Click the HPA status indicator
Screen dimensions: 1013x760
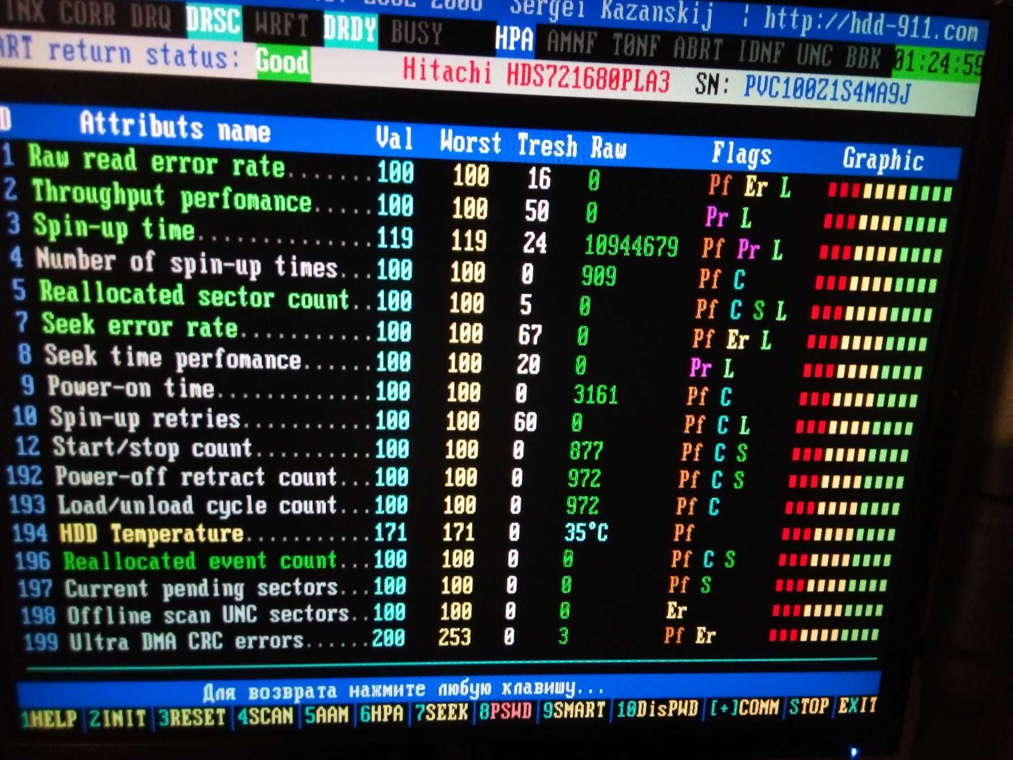click(x=514, y=39)
